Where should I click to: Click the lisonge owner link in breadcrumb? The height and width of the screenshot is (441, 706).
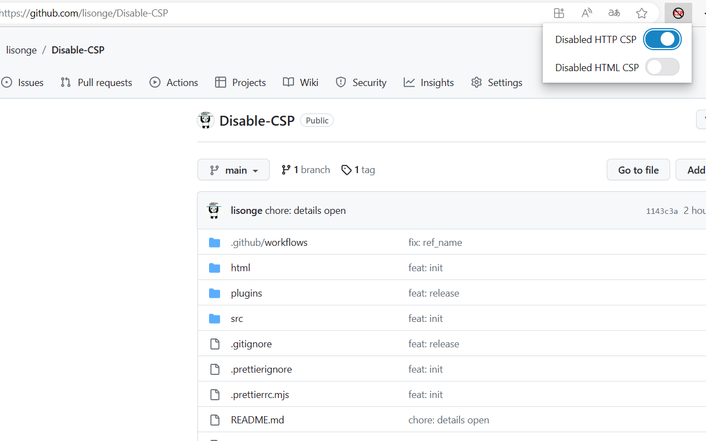22,50
